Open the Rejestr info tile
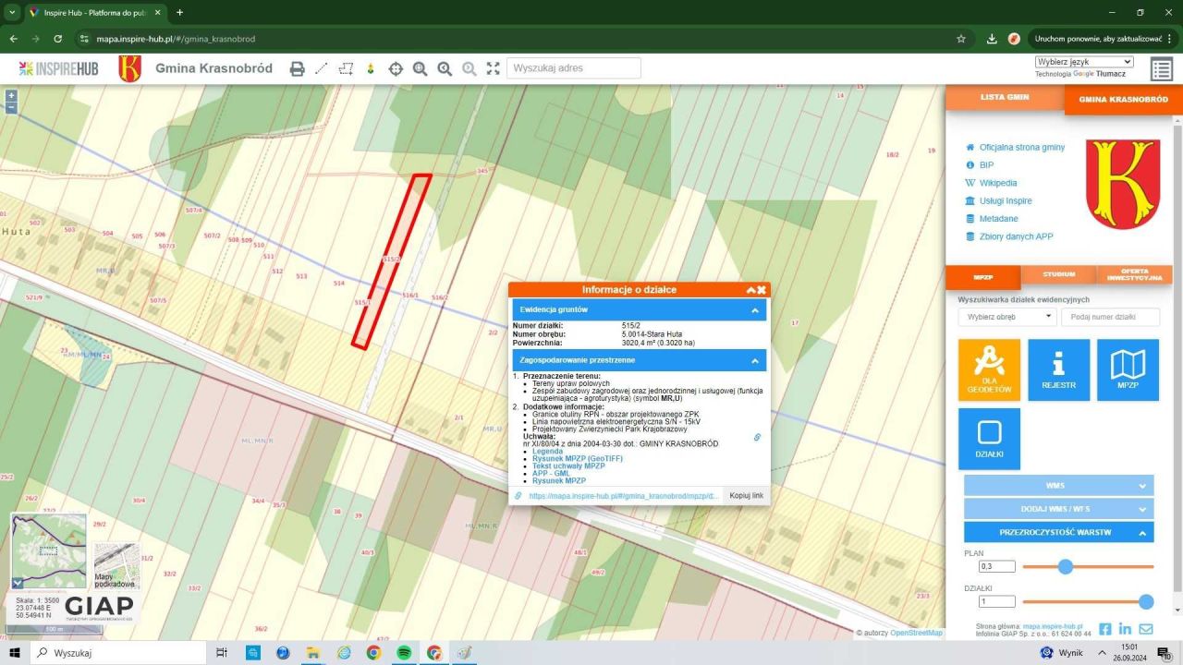Viewport: 1183px width, 665px height. pos(1058,369)
